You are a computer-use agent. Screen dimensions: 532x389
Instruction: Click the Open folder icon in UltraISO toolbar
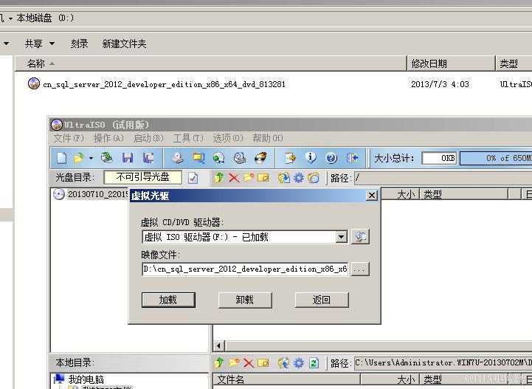[x=79, y=158]
